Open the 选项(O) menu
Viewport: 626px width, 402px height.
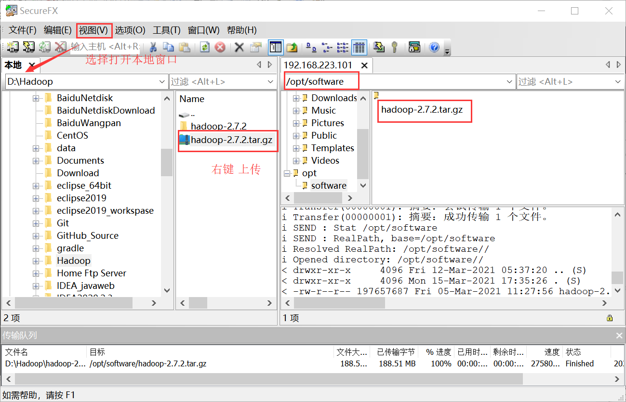130,30
